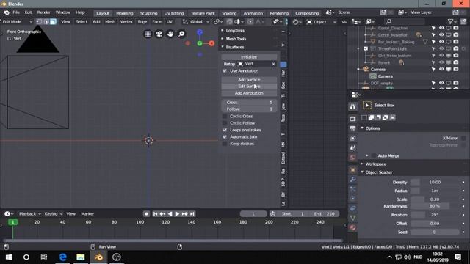
Task: Click the Material properties tab icon
Action: point(352,228)
